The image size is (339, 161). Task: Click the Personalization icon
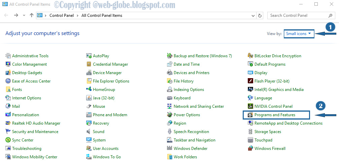[x=8, y=115]
